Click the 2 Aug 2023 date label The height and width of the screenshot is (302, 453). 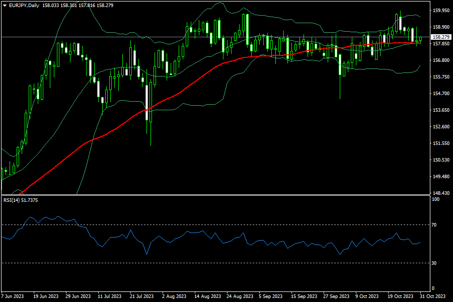click(x=174, y=296)
